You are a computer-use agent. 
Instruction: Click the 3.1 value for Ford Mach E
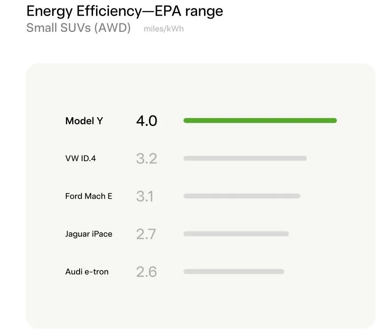point(145,196)
